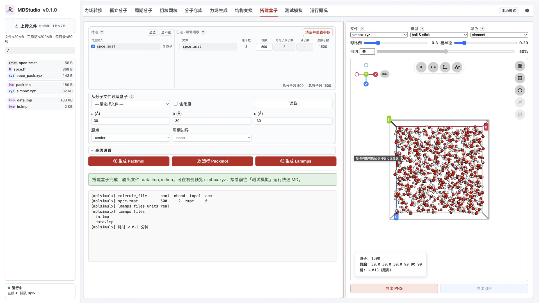Screen dimensions: 539x303
Task: Click the ① 生成 Packmol button
Action: 129,161
